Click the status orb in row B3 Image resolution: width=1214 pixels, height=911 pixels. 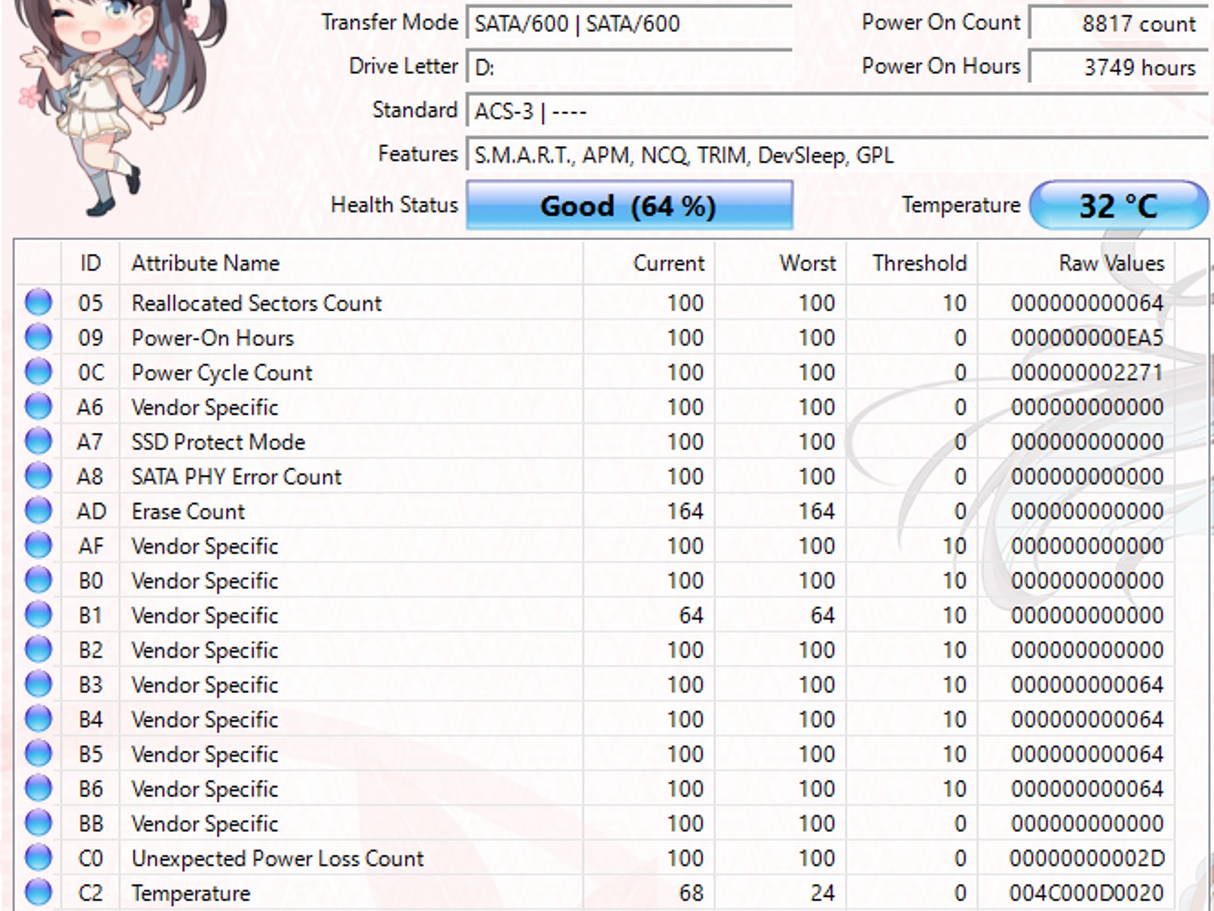pos(39,684)
